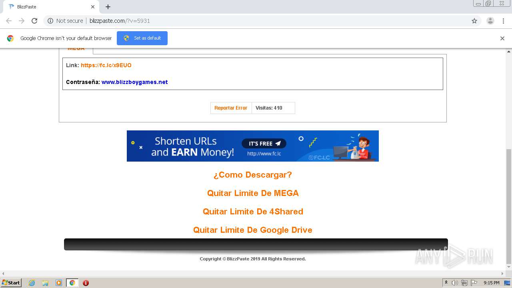The height and width of the screenshot is (288, 512).
Task: Click the scroll up arrow
Action: (509, 52)
